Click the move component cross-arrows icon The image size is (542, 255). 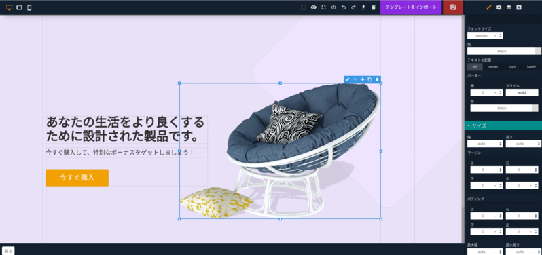[x=362, y=80]
